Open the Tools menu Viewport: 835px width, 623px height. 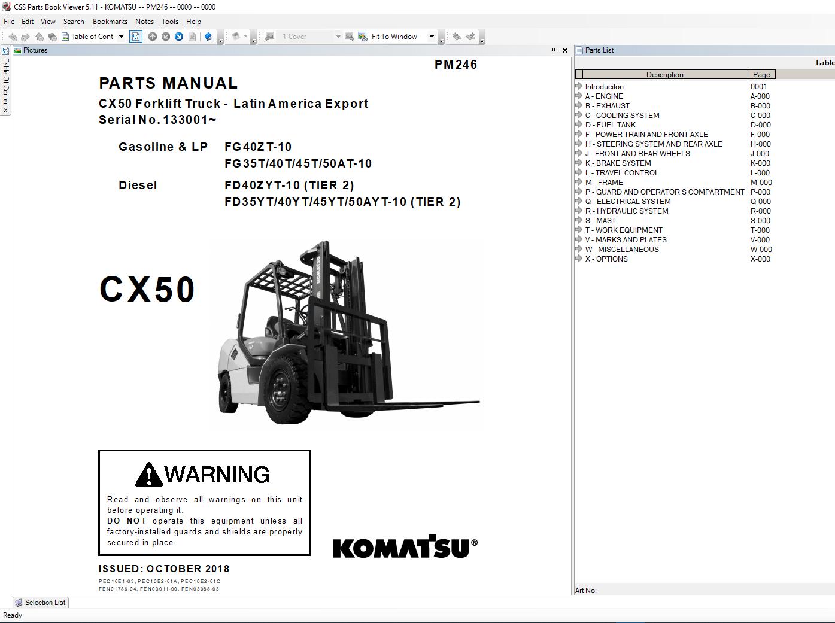(x=169, y=22)
